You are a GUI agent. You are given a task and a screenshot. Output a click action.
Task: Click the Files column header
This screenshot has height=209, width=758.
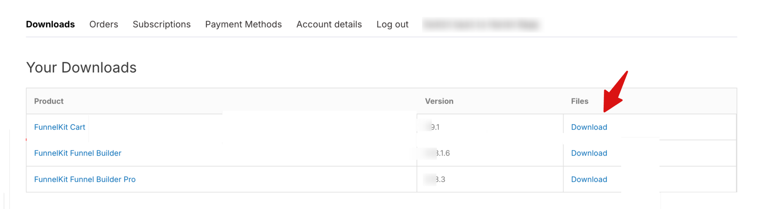[580, 101]
